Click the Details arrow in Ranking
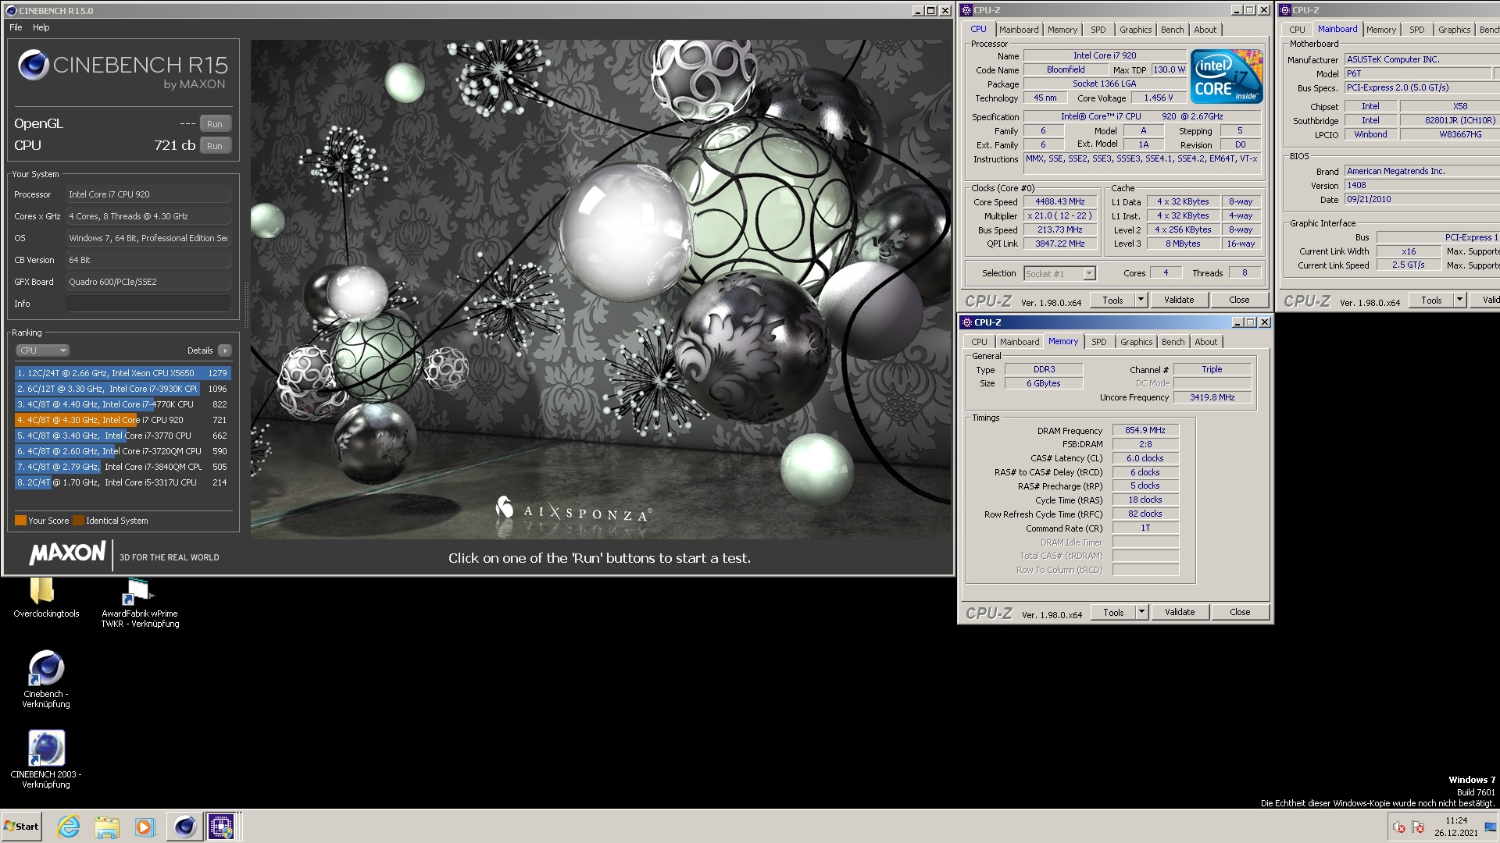Screen dimensions: 1500x843 pyautogui.click(x=225, y=350)
